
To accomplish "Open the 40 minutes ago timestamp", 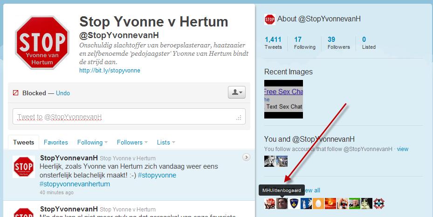I will coord(56,192).
